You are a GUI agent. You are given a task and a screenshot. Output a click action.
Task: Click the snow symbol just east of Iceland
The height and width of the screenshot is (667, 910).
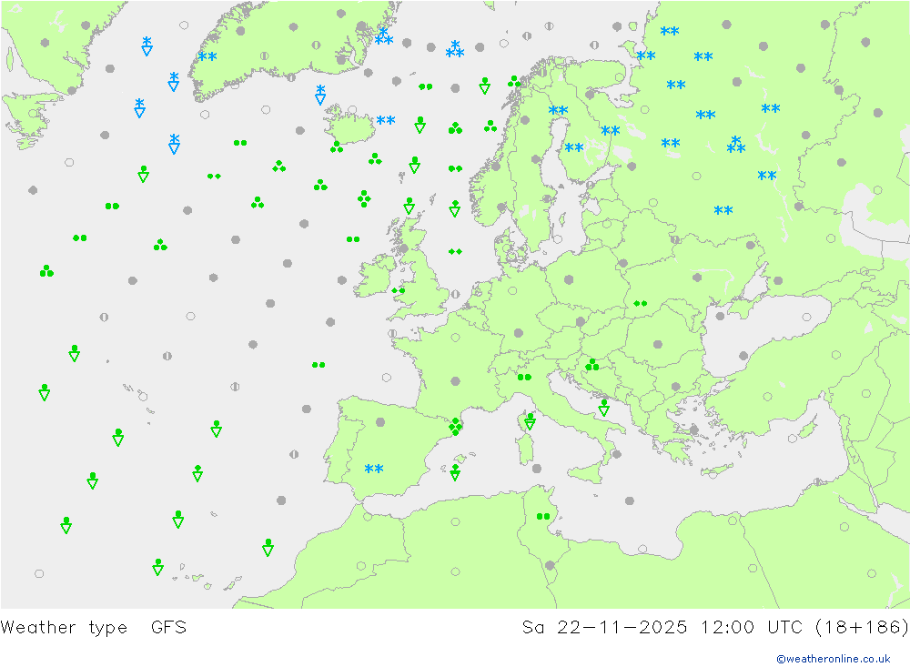385,120
